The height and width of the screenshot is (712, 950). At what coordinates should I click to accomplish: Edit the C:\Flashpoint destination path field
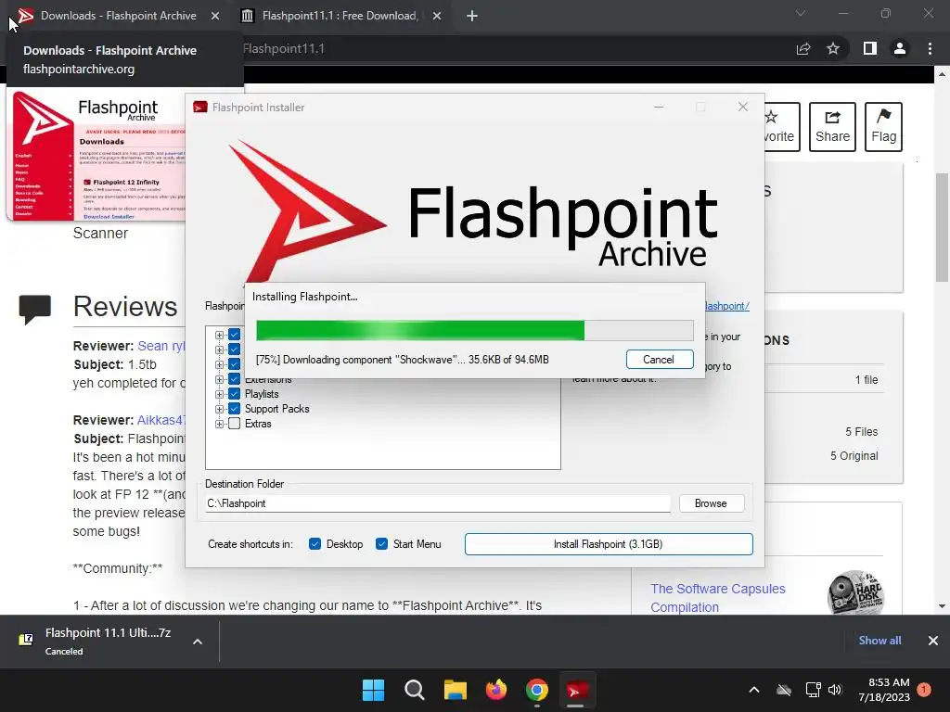point(438,503)
